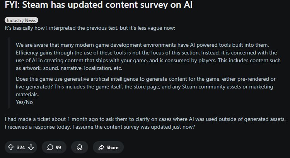This screenshot has width=290, height=158.
Task: Click the comment speech bubble icon
Action: [x=50, y=147]
